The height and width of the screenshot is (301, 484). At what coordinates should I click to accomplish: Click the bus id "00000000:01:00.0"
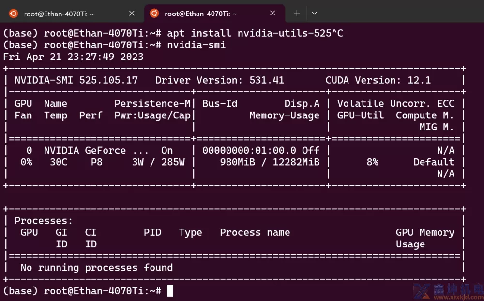(249, 150)
